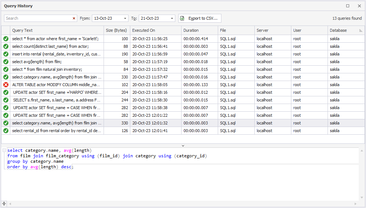Click success icon of SELECT s.first_name query
Viewport: 366px width, 208px height.
click(x=6, y=100)
